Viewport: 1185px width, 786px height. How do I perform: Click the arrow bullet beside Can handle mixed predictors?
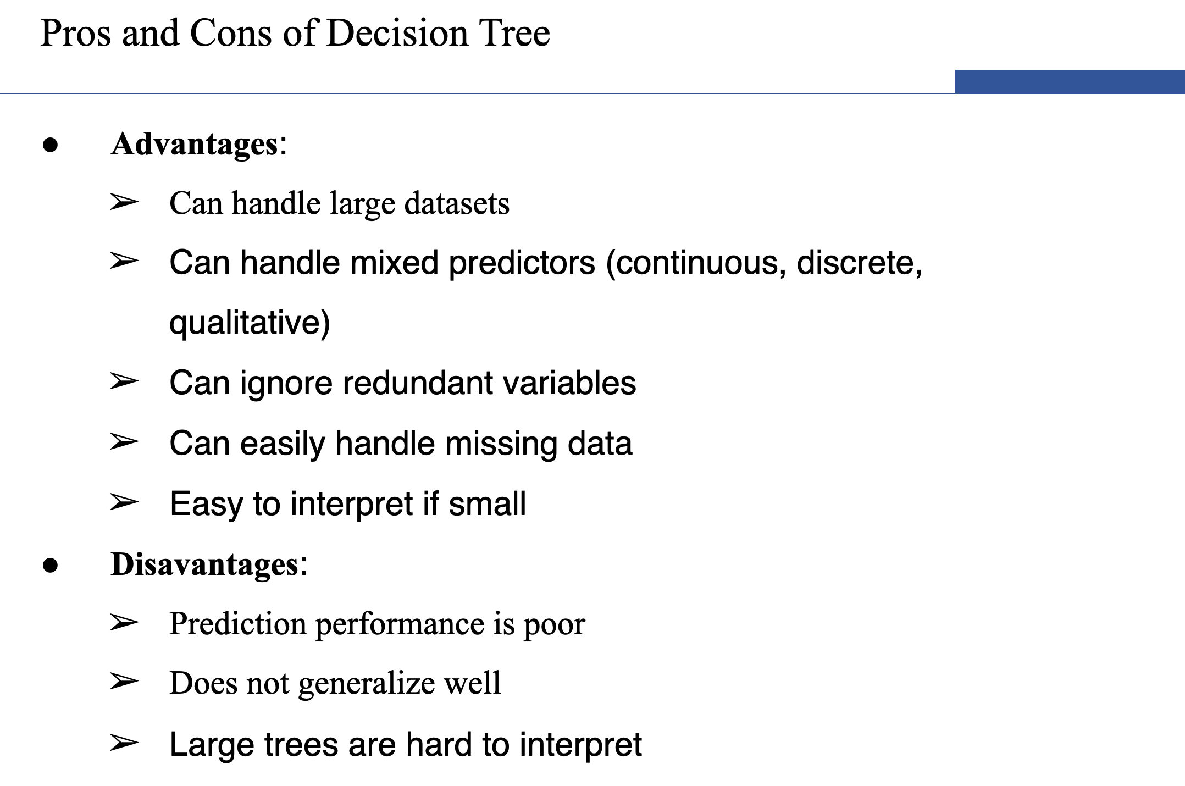click(124, 261)
